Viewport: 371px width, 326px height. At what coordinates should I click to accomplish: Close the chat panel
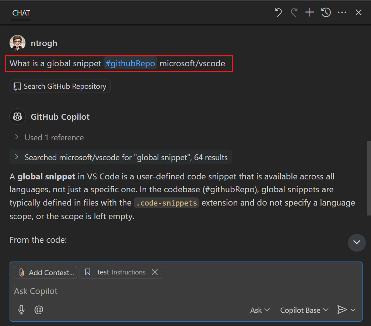pos(358,13)
